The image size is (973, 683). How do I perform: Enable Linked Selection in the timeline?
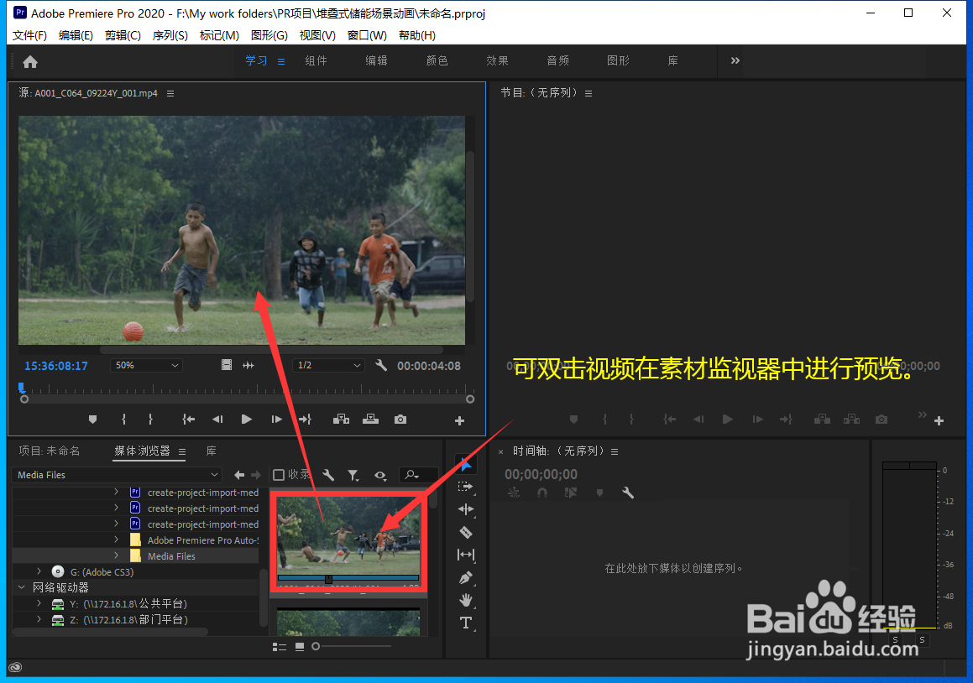572,493
